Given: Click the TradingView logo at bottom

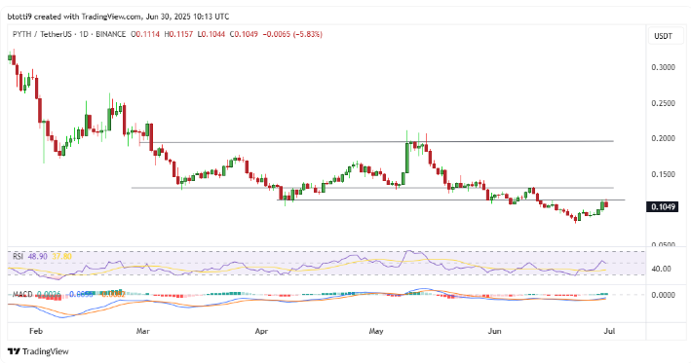Looking at the screenshot, I should [x=39, y=351].
